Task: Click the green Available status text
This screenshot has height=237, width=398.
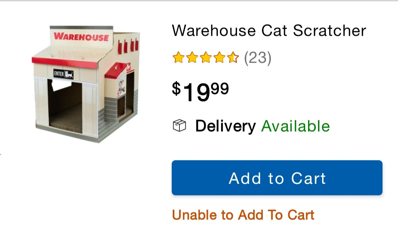Action: click(x=295, y=126)
